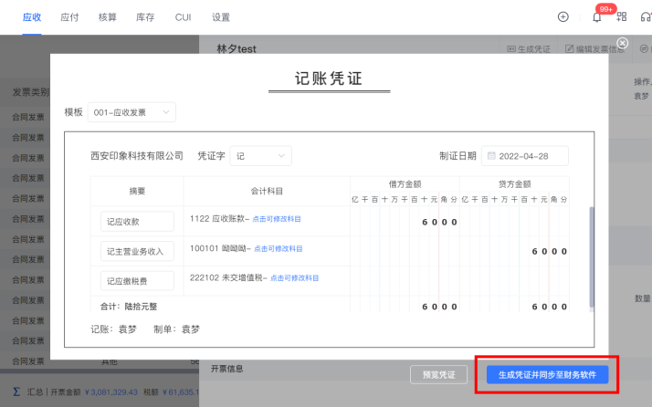The image size is (652, 407).
Task: Open the notification bell with 99+ badge
Action: coord(597,17)
